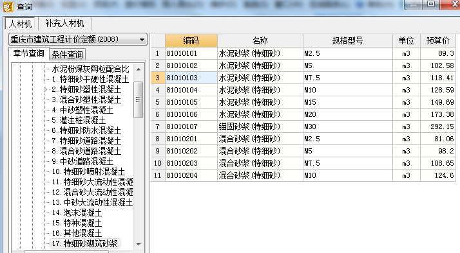460x253 pixels.
Task: Click the tree scroll down arrow
Action: click(x=139, y=244)
